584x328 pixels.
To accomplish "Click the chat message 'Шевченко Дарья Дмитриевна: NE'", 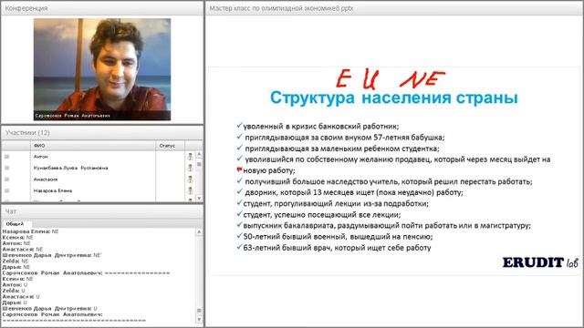I will click(x=52, y=255).
